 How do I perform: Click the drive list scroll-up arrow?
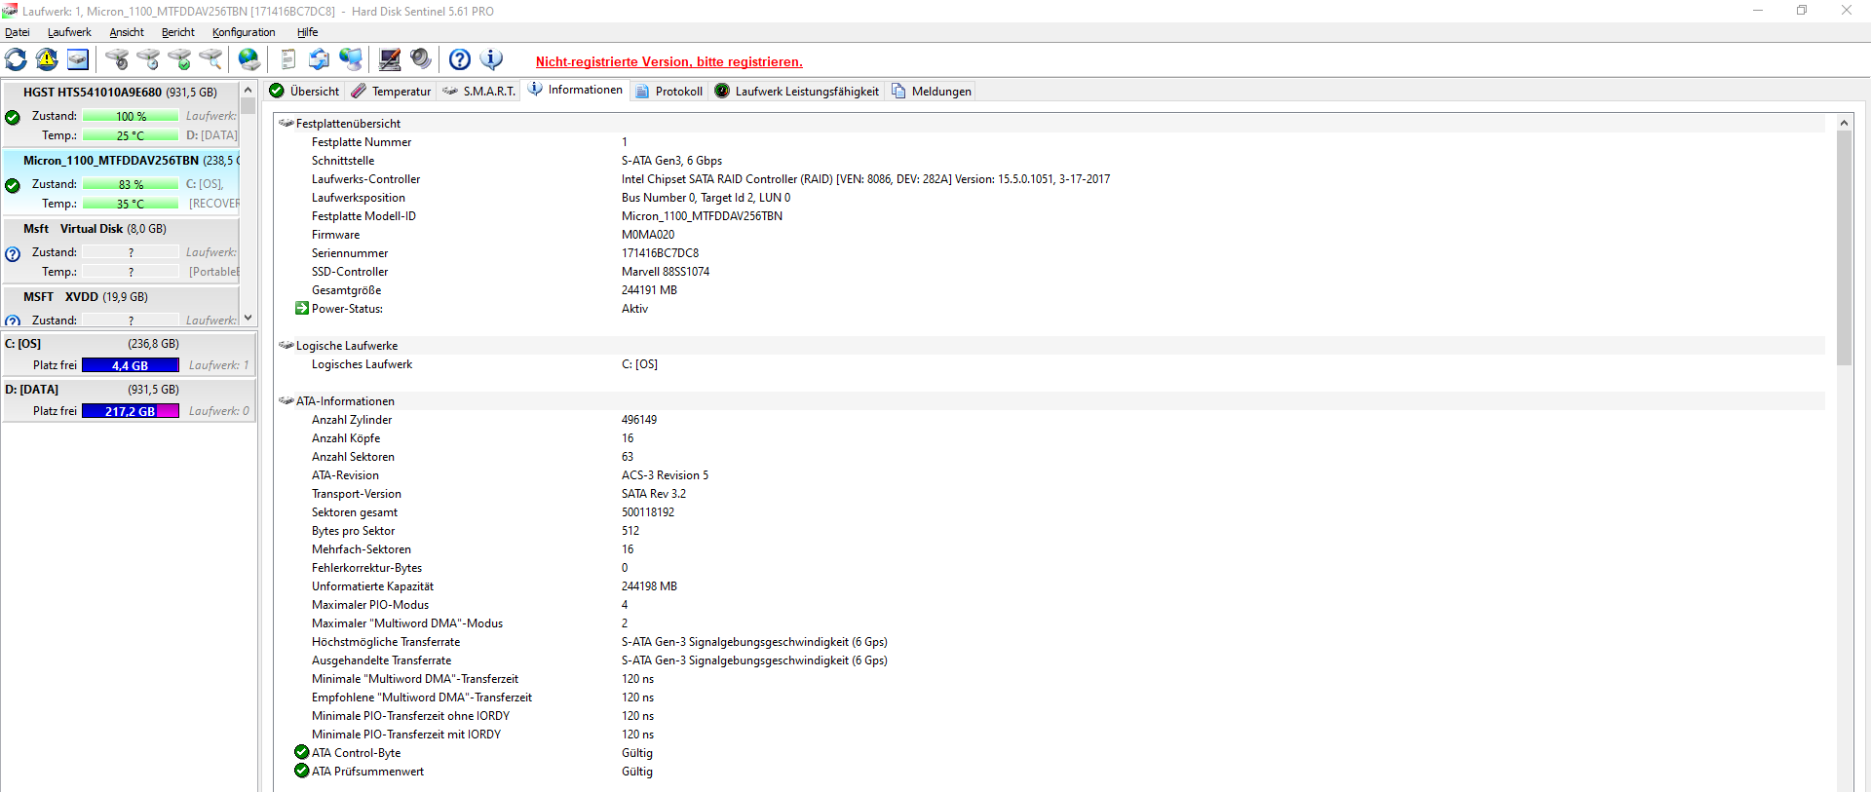pyautogui.click(x=248, y=90)
